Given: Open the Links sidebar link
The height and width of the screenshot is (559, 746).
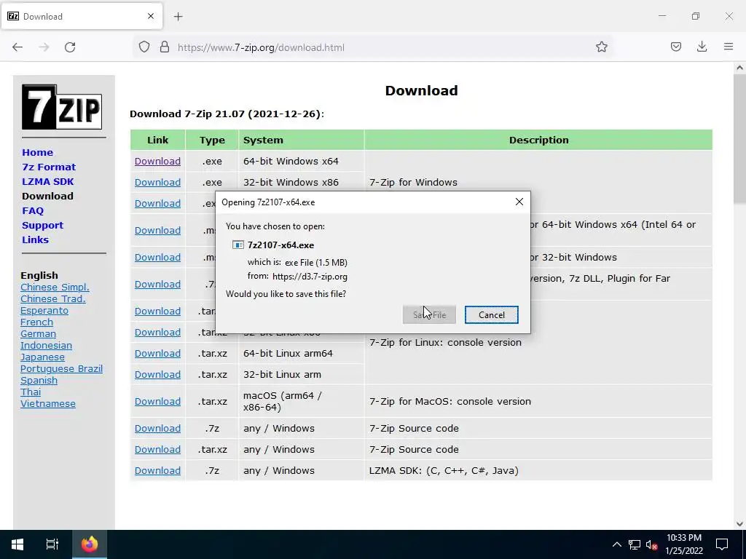Looking at the screenshot, I should point(35,240).
